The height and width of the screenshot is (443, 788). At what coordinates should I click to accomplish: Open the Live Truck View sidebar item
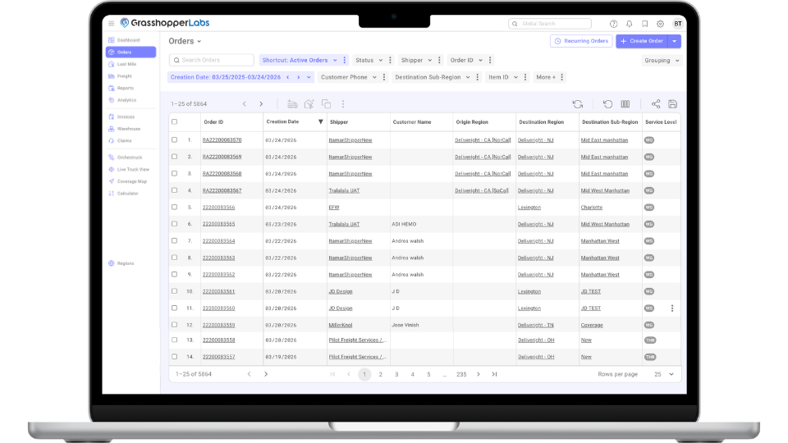click(x=132, y=169)
